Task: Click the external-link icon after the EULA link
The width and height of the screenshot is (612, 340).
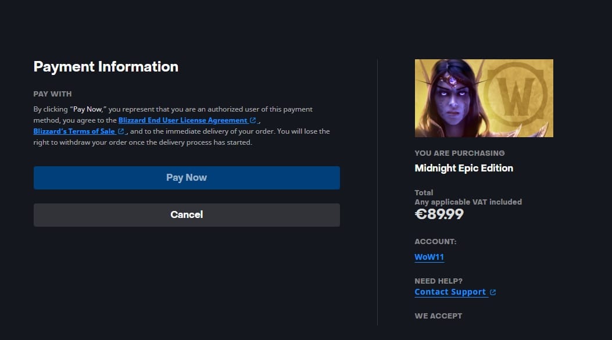Action: click(x=252, y=120)
